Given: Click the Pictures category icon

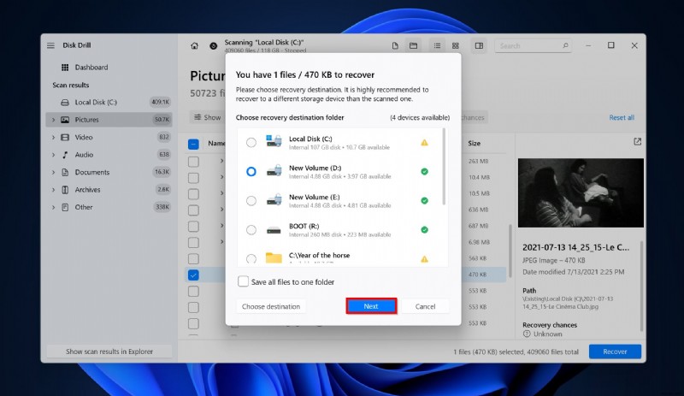Looking at the screenshot, I should 65,120.
